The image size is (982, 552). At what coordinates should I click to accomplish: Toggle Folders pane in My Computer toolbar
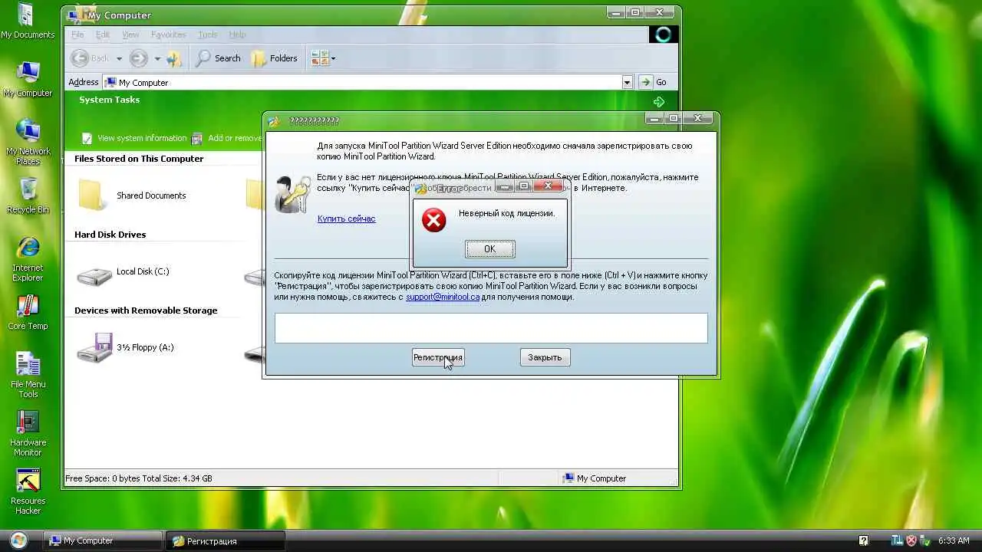point(274,58)
